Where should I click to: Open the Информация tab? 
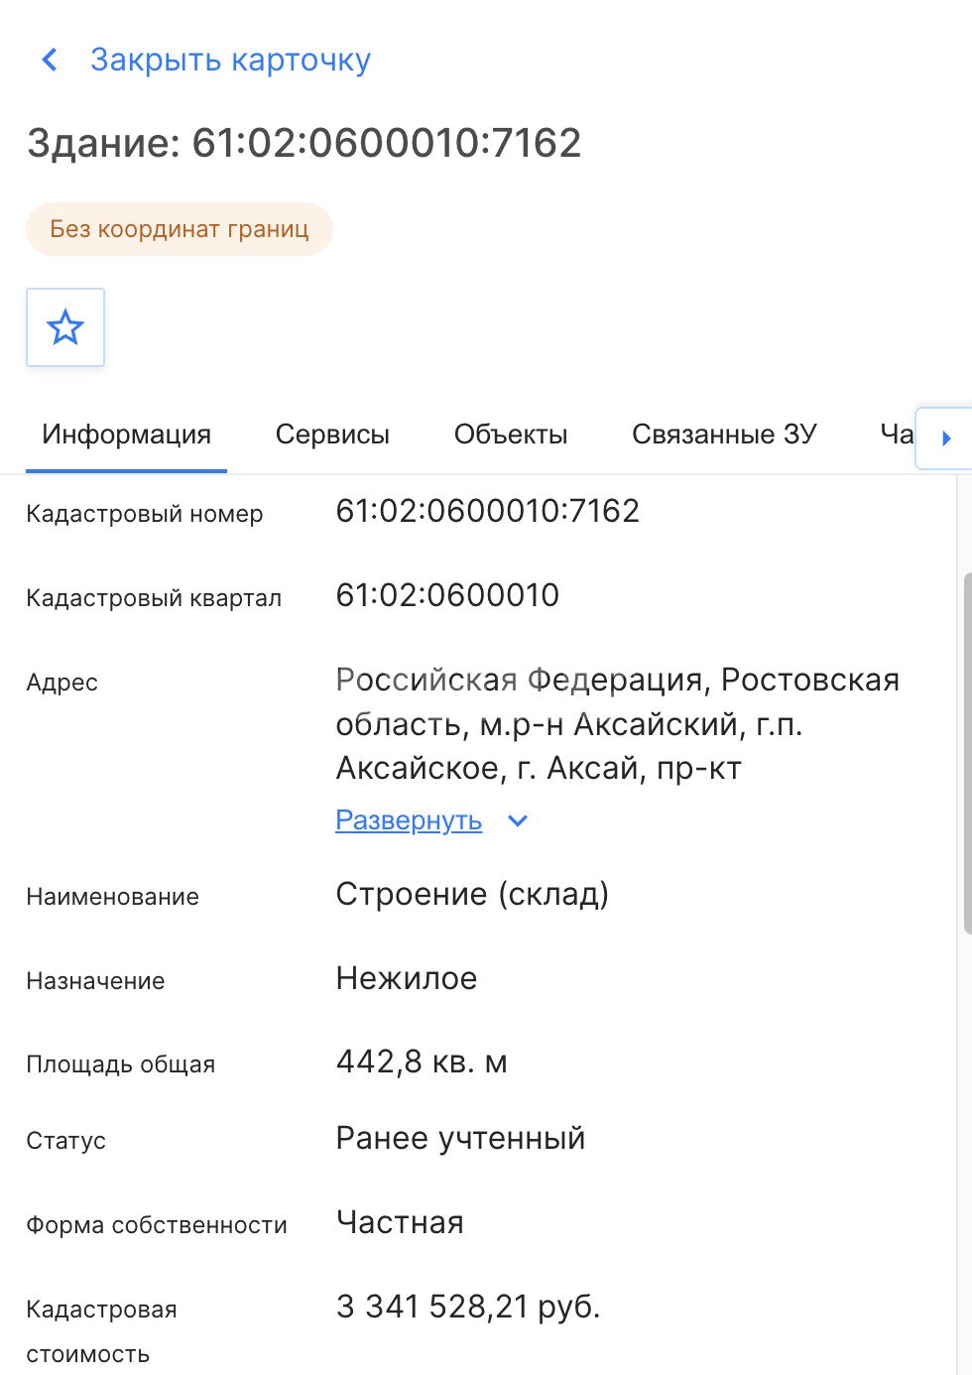(127, 435)
